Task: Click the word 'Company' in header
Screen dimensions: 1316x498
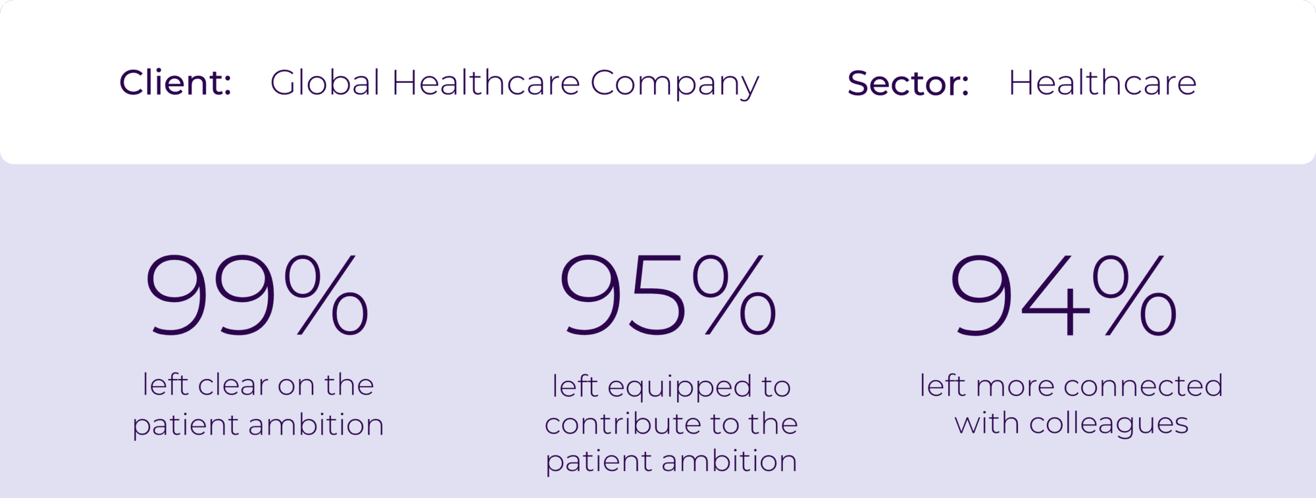Action: pos(674,86)
